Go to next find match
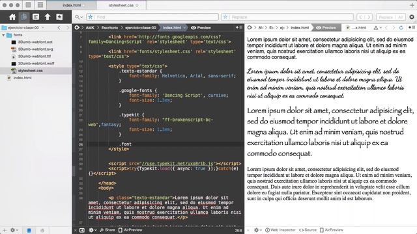The image size is (417, 234). click(369, 17)
